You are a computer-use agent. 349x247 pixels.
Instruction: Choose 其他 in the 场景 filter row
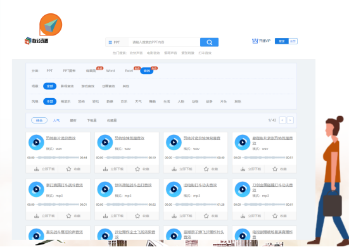126,86
